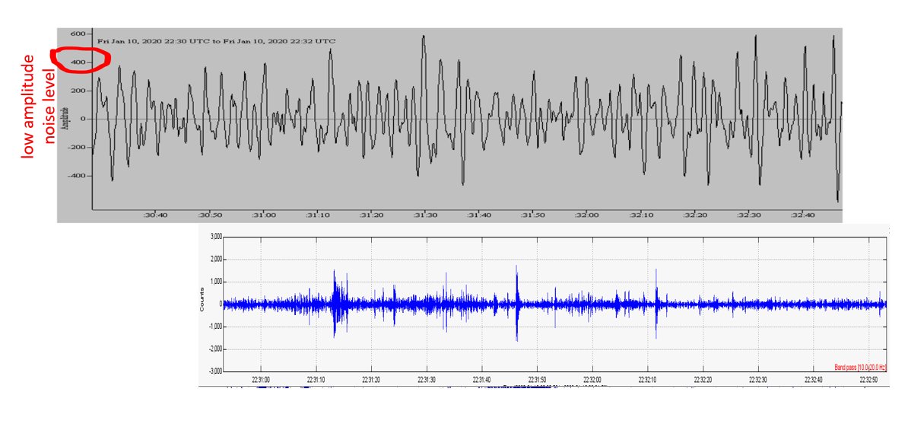This screenshot has height=443, width=908.
Task: Click the '3,000' counts tick label
Action: 215,237
